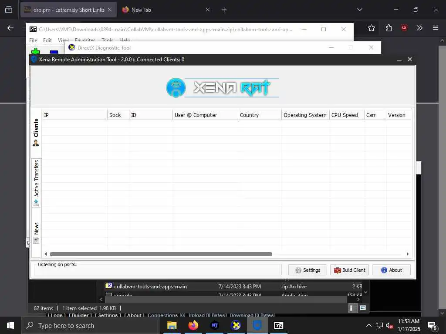The height and width of the screenshot is (334, 446).
Task: Click the Listening on ports field
Action: tap(158, 270)
